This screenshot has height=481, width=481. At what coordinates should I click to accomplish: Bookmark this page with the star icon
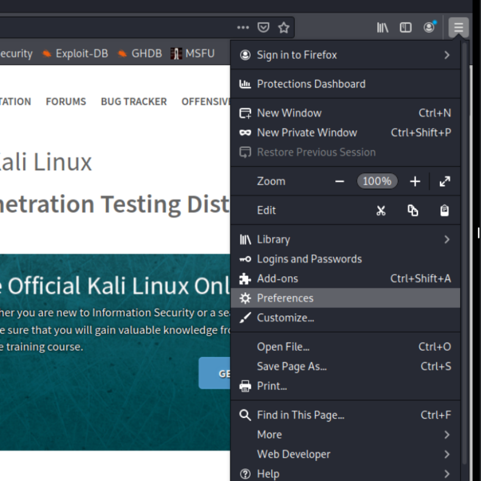coord(284,27)
